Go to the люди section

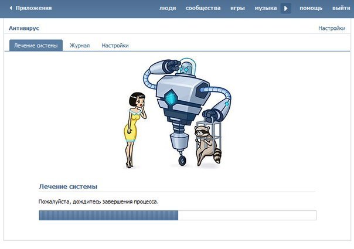(168, 8)
